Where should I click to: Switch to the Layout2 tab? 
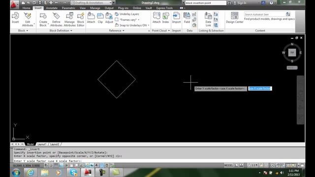click(x=55, y=144)
